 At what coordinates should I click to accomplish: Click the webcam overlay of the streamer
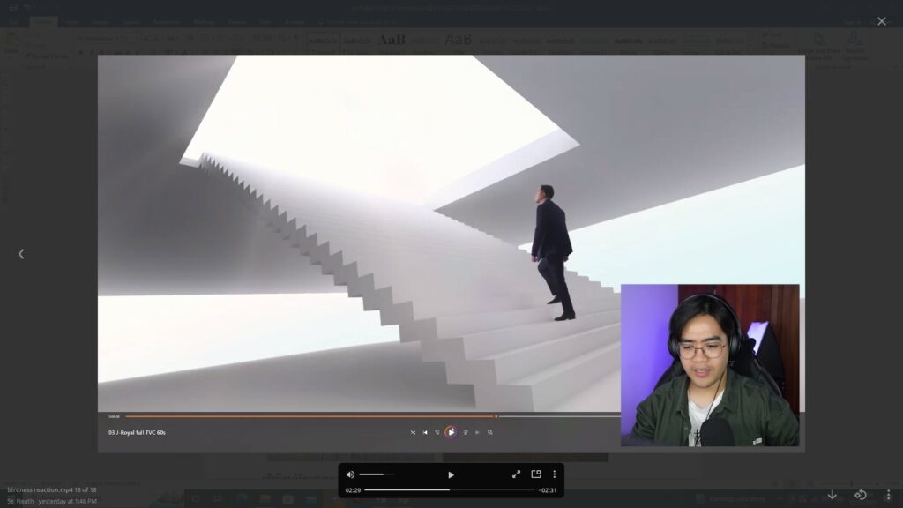click(710, 364)
